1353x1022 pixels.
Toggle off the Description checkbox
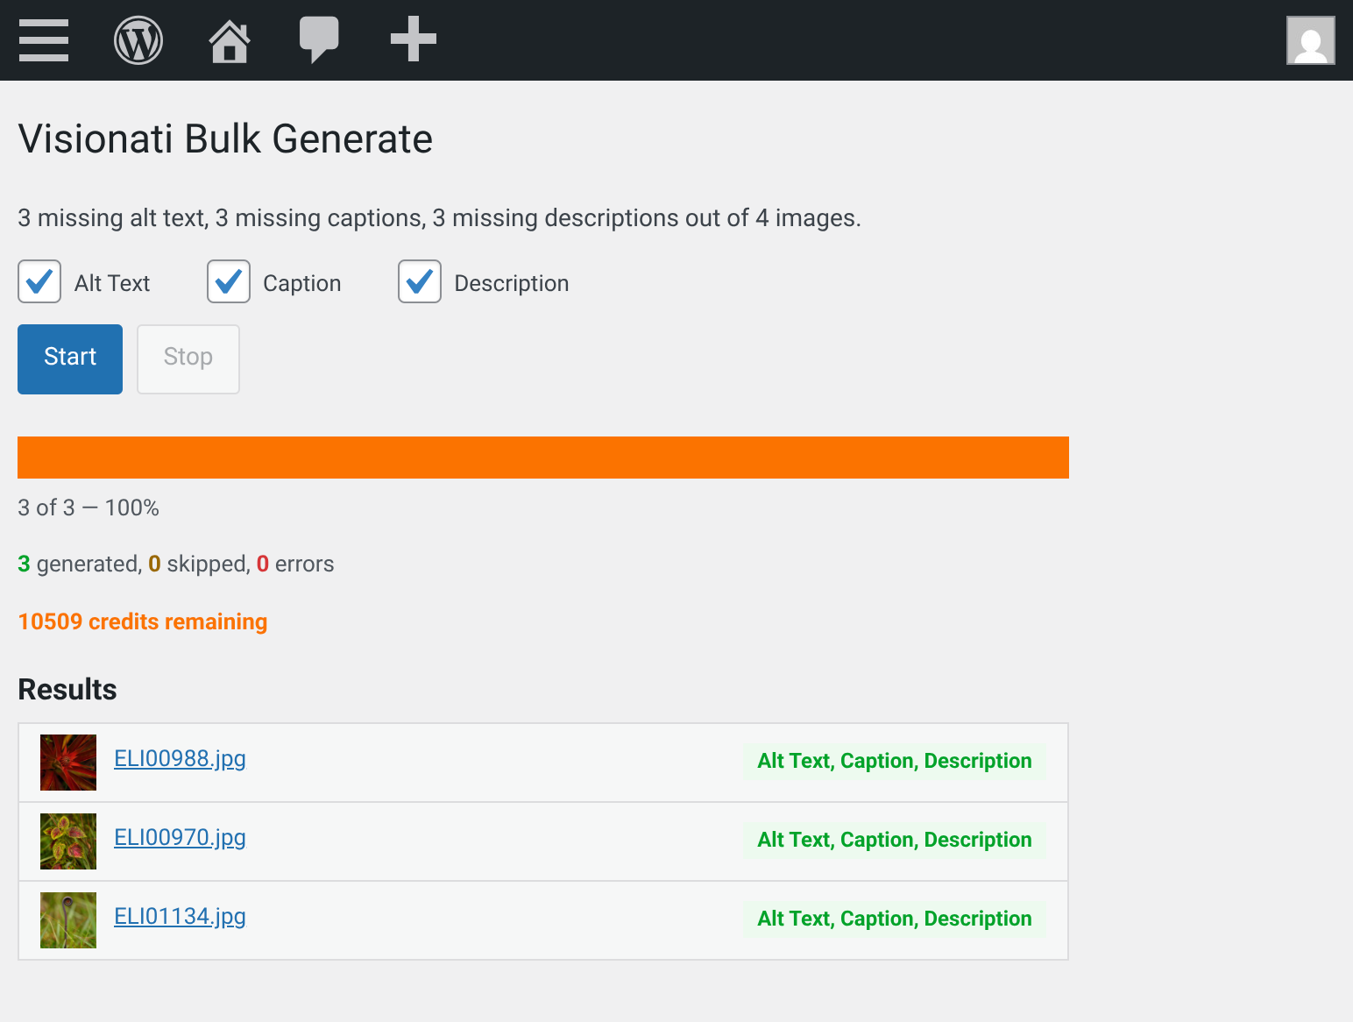[x=419, y=282]
